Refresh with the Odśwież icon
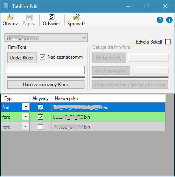175x177 pixels. [52, 17]
